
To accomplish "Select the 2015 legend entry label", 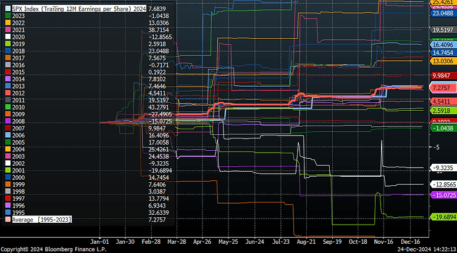I will click(19, 72).
